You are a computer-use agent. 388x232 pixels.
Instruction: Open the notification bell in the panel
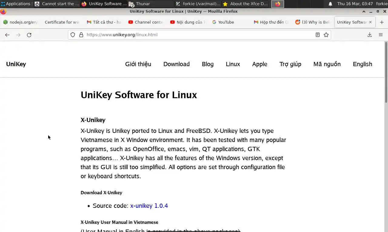coord(330,4)
